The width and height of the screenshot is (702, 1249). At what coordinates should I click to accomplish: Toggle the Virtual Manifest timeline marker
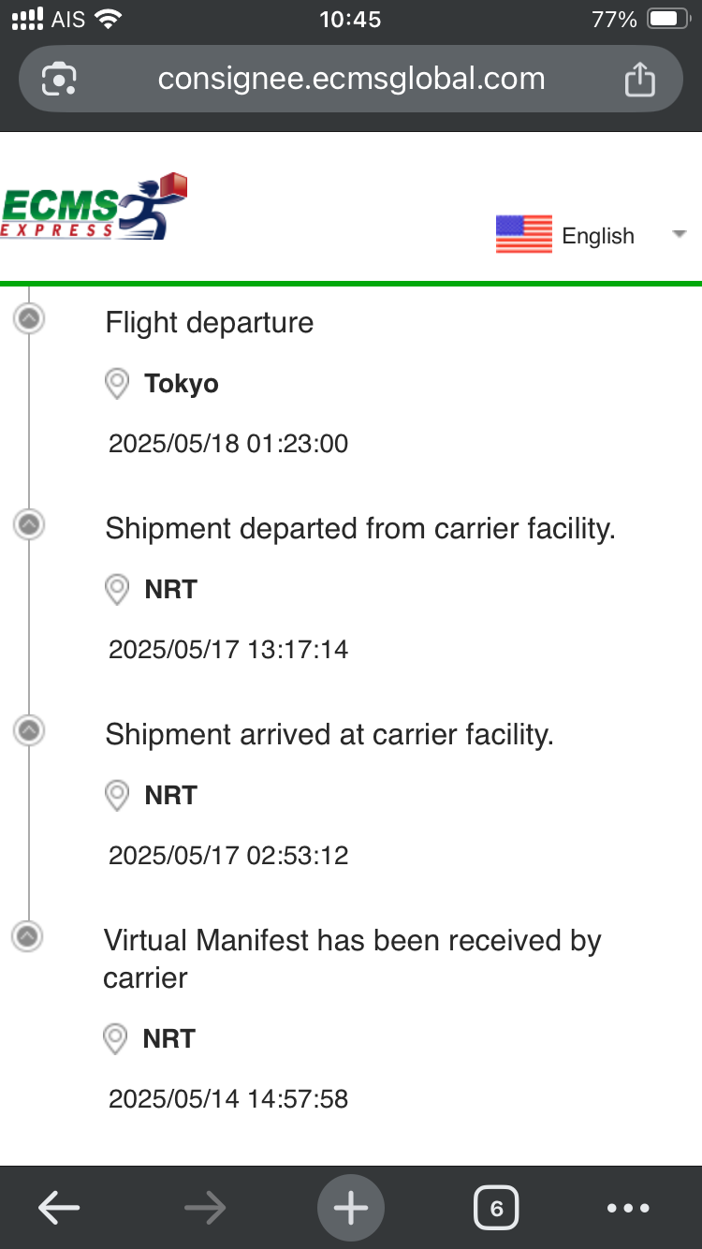click(x=29, y=935)
